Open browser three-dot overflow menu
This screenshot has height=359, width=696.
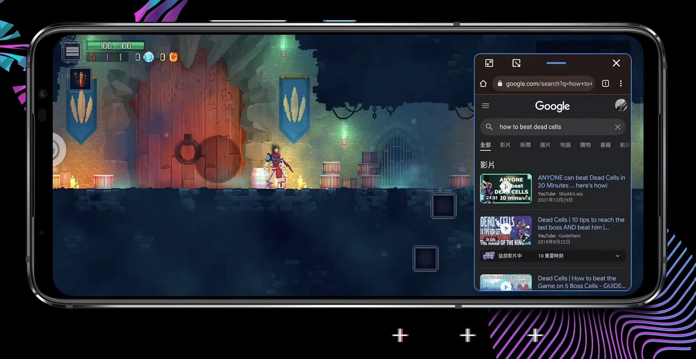click(x=621, y=83)
